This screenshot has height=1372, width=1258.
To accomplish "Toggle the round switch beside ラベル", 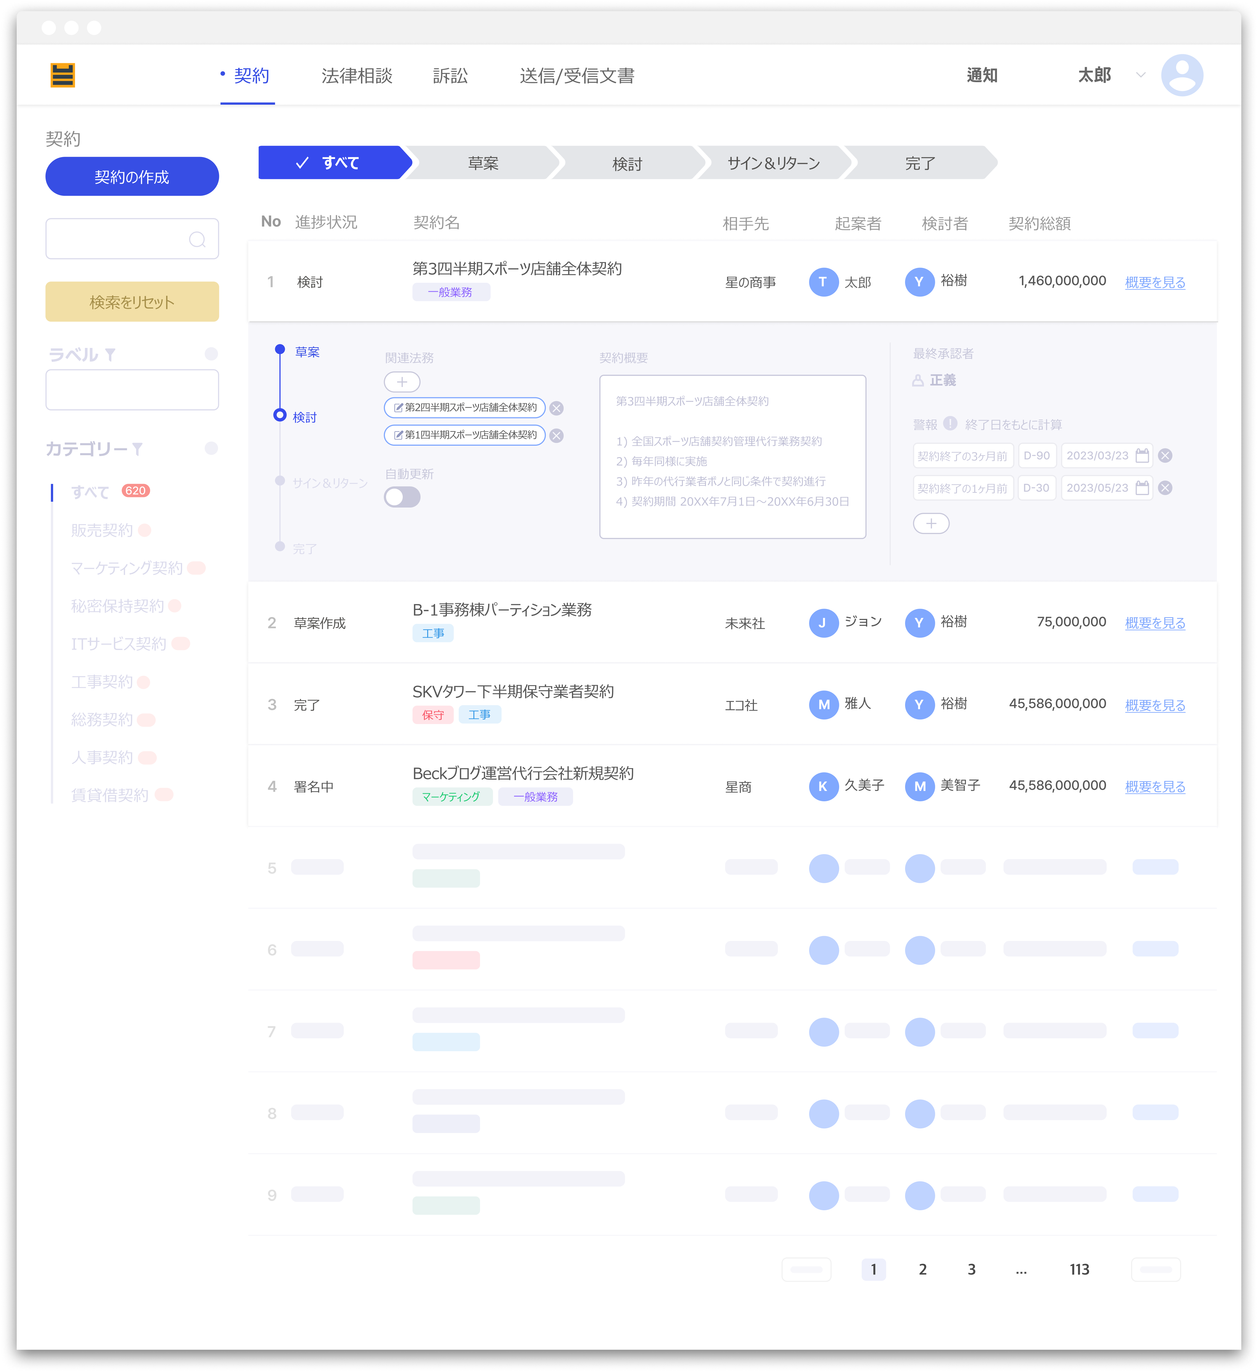I will [211, 354].
